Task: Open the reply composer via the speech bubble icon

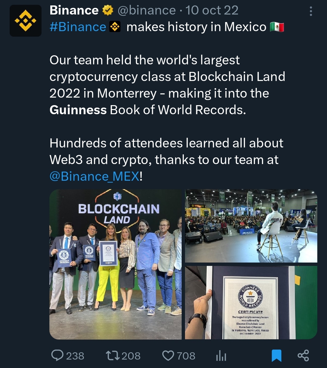Action: (x=59, y=356)
